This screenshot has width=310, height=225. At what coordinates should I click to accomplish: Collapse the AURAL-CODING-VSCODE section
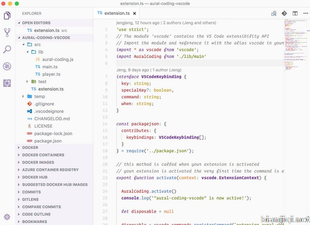tap(19, 38)
